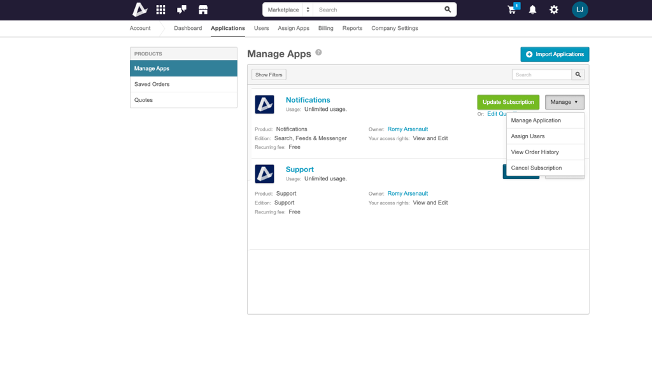The image size is (652, 367).
Task: Select Manage Application from the dropdown menu
Action: [545, 120]
